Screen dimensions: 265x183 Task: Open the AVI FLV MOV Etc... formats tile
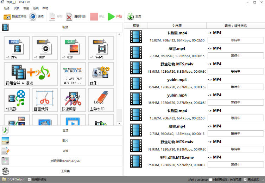pyautogui.click(x=73, y=74)
